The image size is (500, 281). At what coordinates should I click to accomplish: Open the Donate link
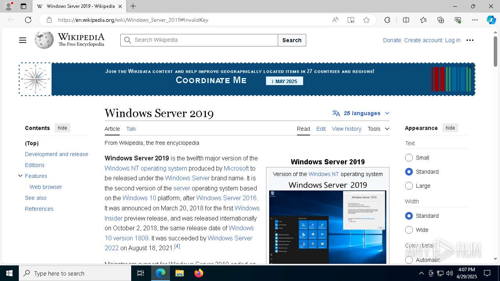392,40
